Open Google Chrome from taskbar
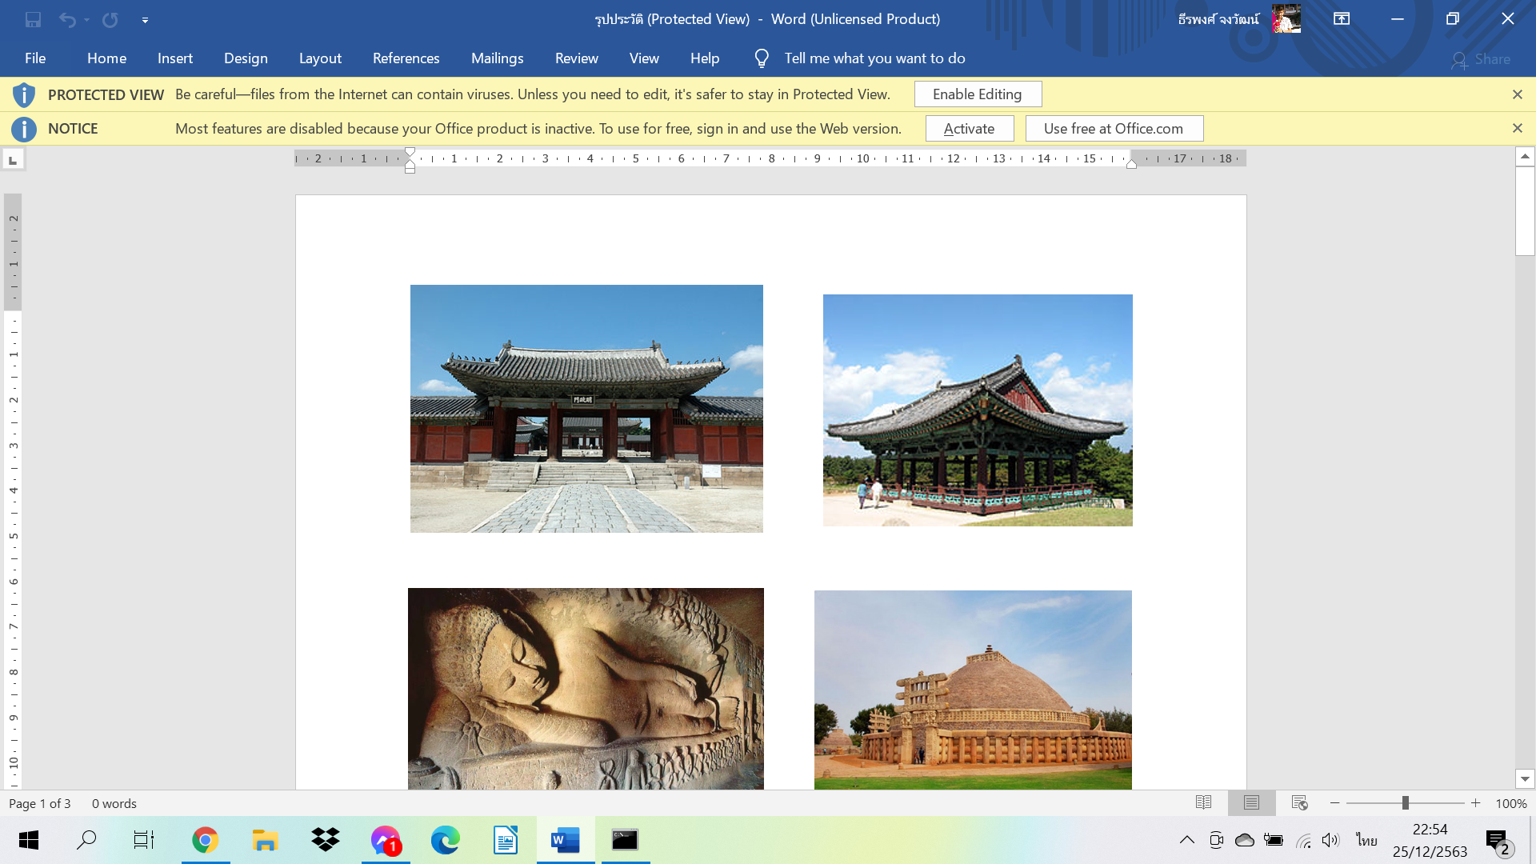The height and width of the screenshot is (864, 1536). pyautogui.click(x=205, y=840)
